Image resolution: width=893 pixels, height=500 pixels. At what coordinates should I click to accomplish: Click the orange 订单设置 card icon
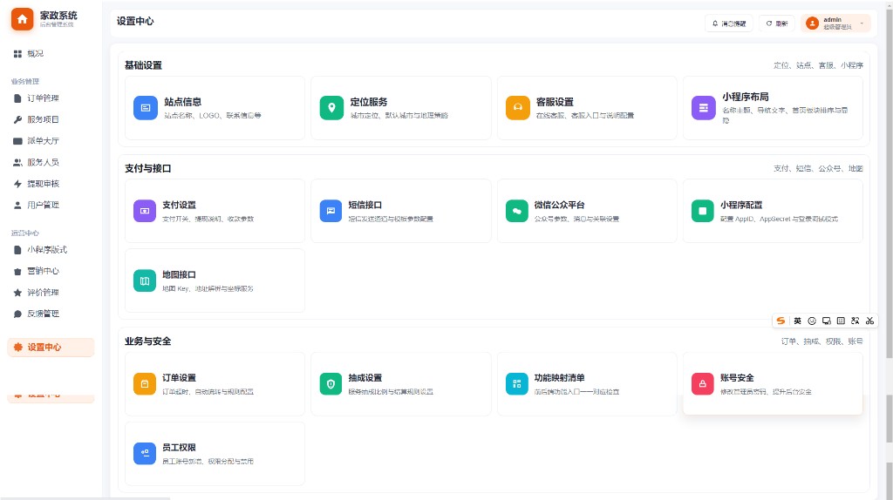(145, 384)
